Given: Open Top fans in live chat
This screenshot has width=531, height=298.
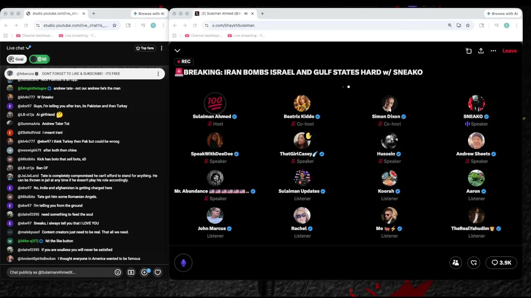Looking at the screenshot, I should pyautogui.click(x=145, y=48).
